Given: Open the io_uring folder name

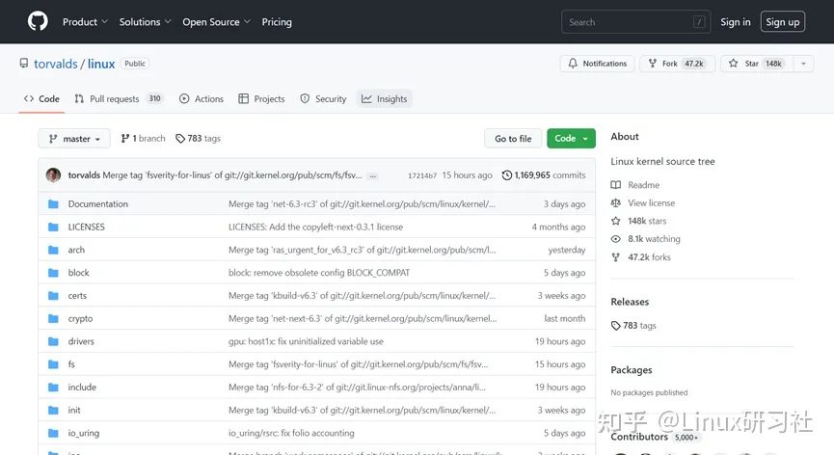Looking at the screenshot, I should tap(84, 433).
